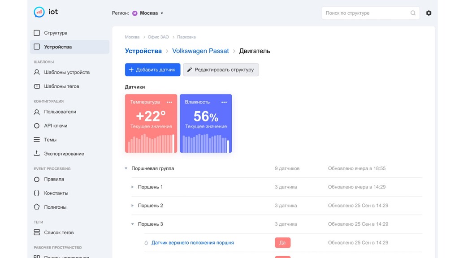Open the Влажность card three-dot menu
Image resolution: width=459 pixels, height=258 pixels.
[x=224, y=102]
